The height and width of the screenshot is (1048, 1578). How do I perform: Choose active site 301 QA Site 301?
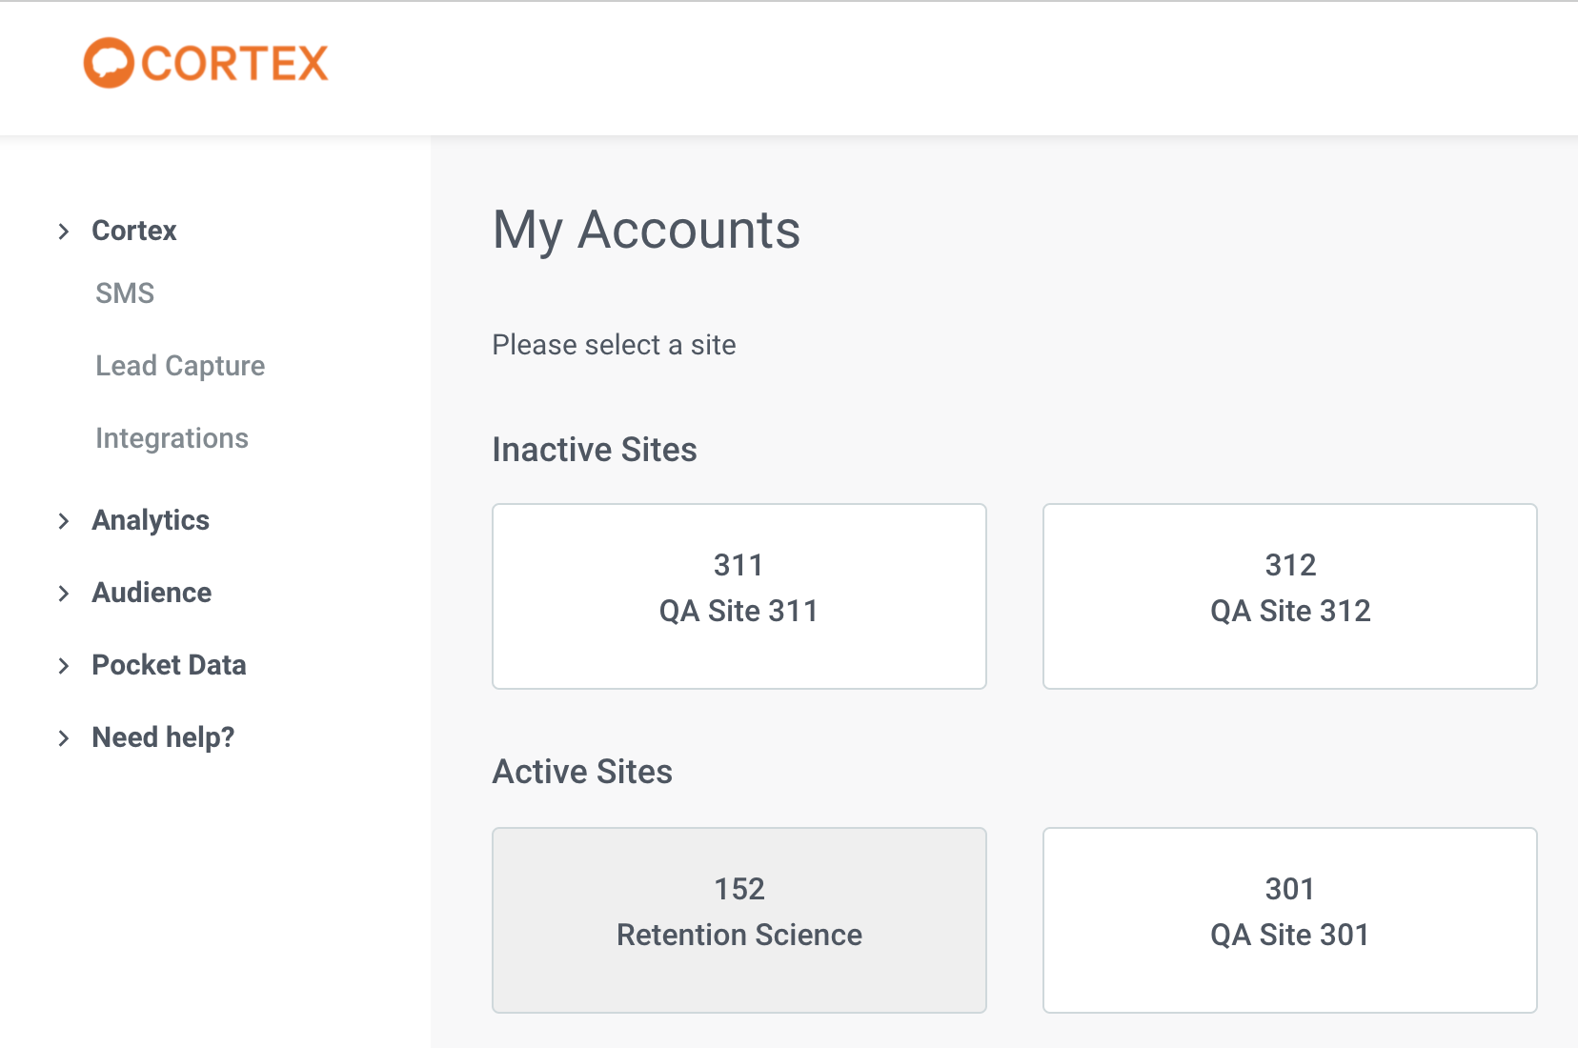(1290, 920)
